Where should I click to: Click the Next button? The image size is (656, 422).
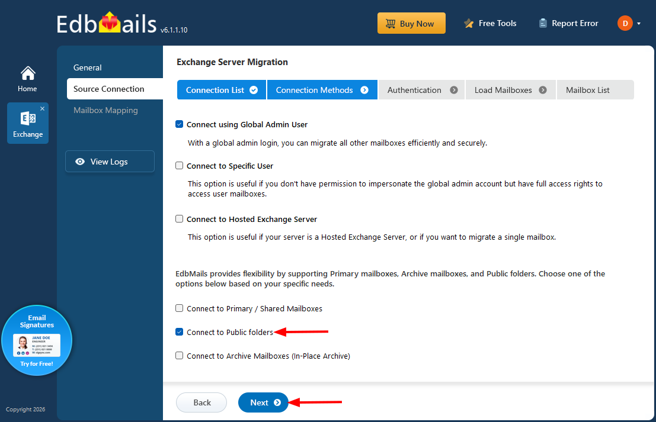pos(264,402)
